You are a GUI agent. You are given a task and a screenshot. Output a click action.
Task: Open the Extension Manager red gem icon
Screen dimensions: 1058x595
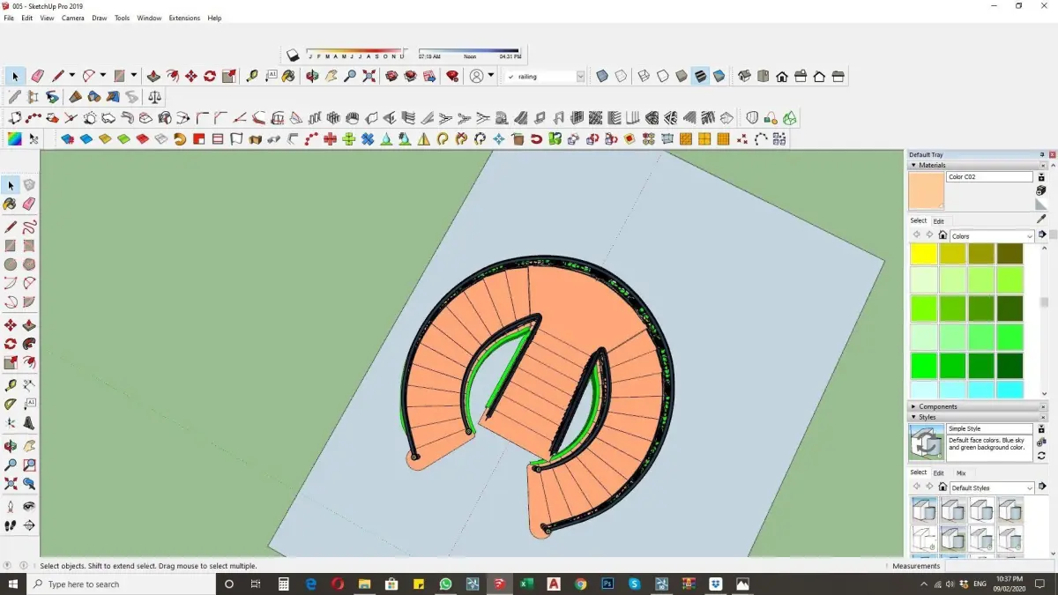[452, 77]
